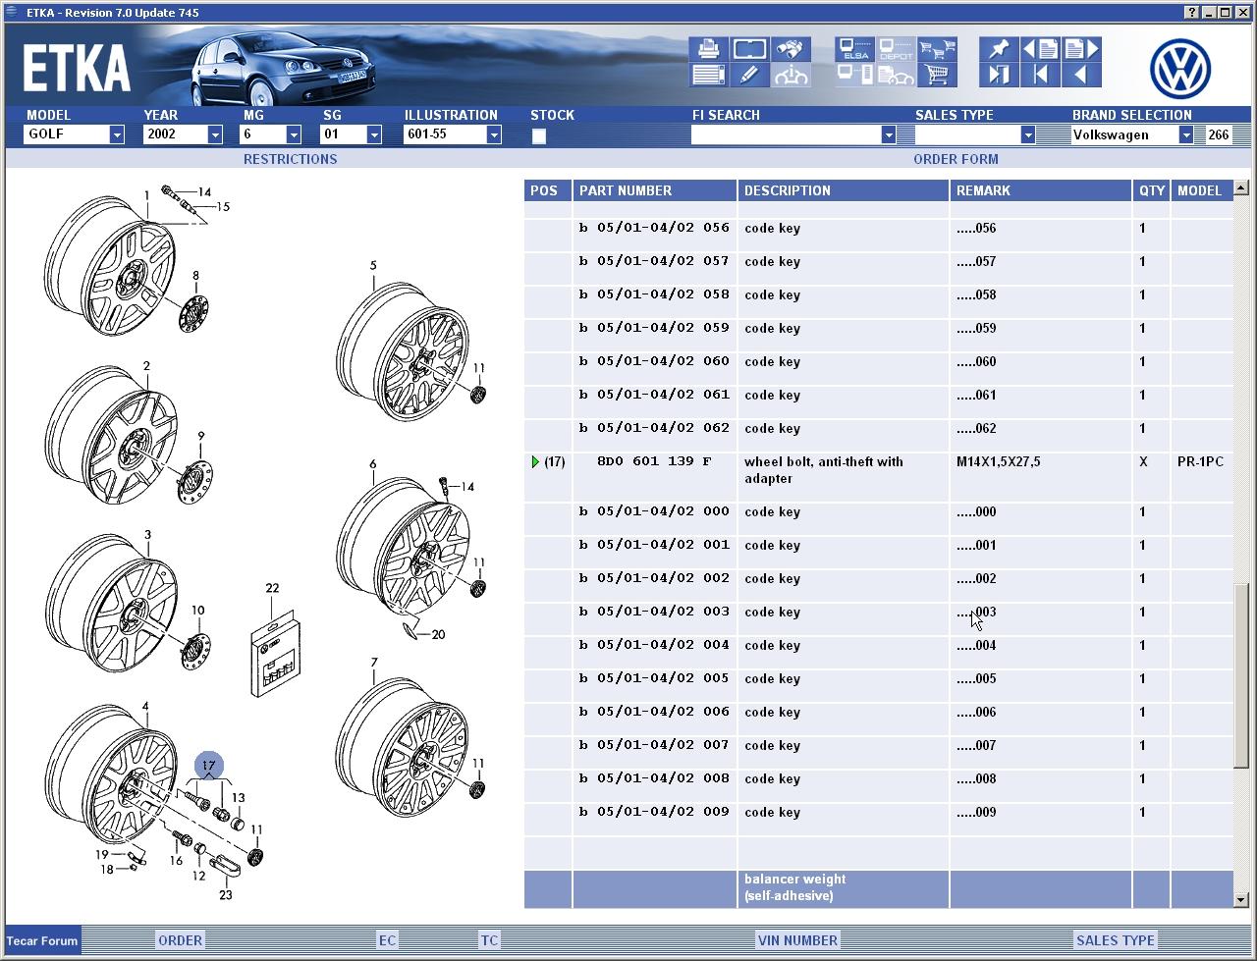This screenshot has height=961, width=1257.
Task: Click the pushpin bookmark icon
Action: [x=999, y=49]
